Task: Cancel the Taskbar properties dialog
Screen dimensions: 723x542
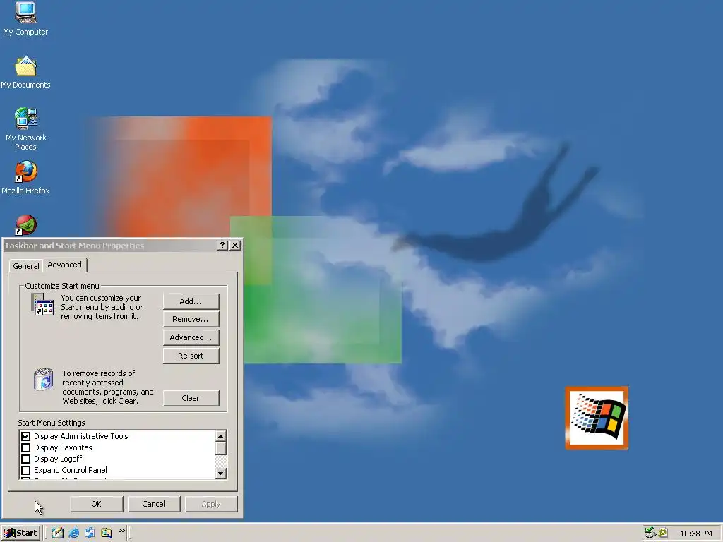Action: pos(153,504)
